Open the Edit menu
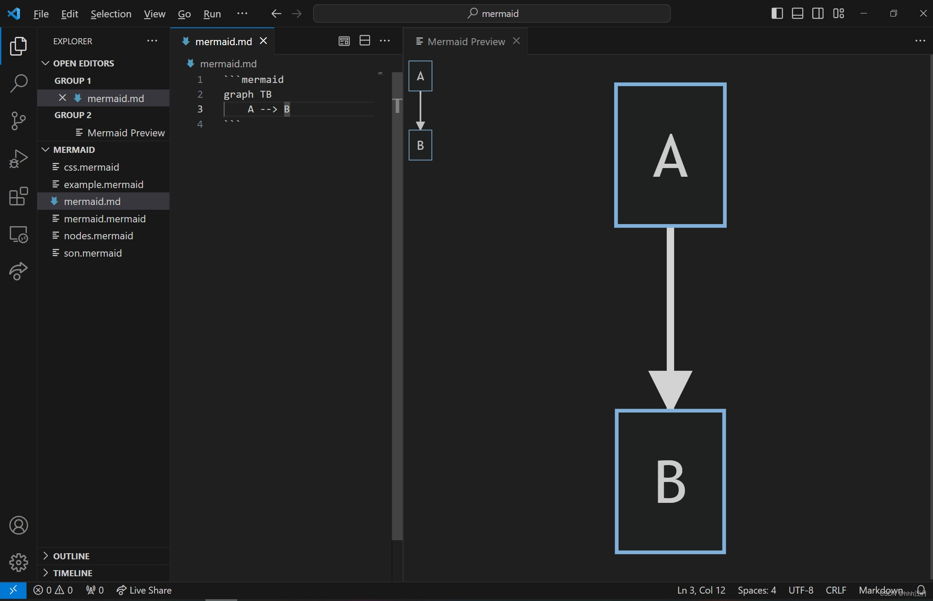Image resolution: width=933 pixels, height=601 pixels. [x=69, y=13]
